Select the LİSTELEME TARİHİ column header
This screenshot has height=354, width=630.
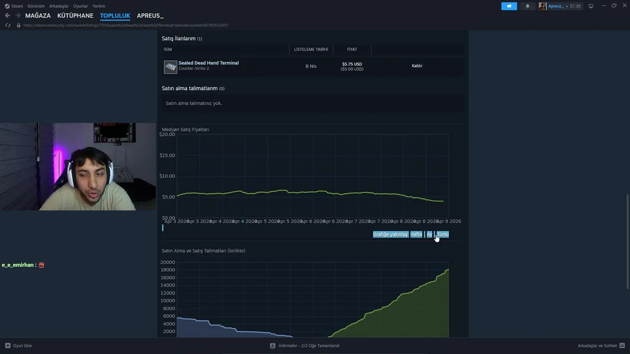(311, 50)
